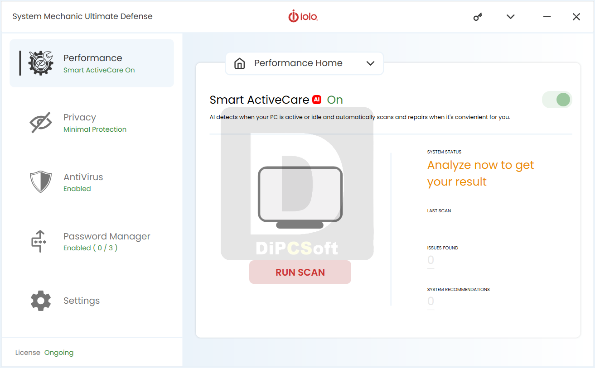Click the ISSUES FOUND label
This screenshot has height=368, width=595.
tap(443, 248)
